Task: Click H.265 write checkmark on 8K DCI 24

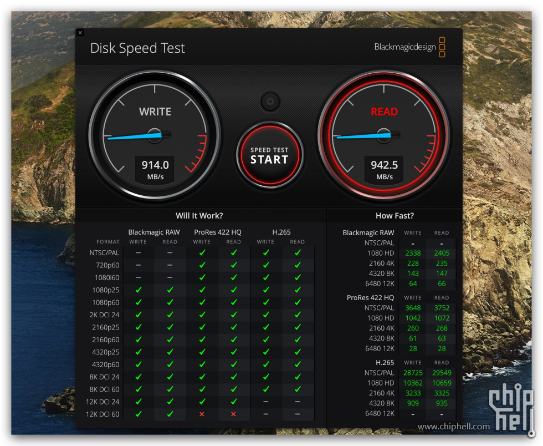Action: click(x=266, y=377)
